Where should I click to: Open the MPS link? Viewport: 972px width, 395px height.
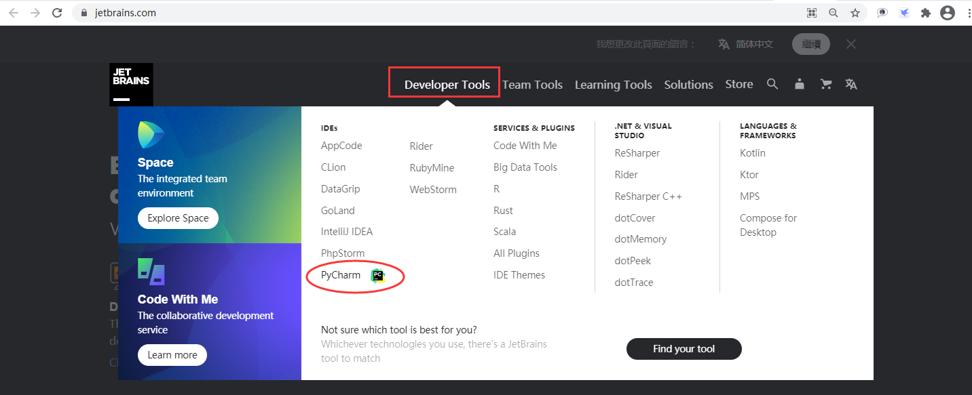click(750, 196)
